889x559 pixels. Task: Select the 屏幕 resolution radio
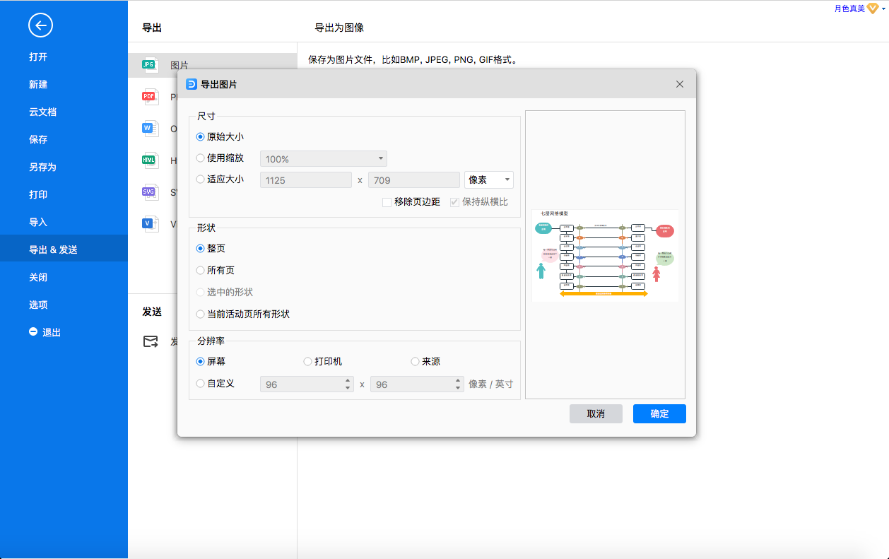pyautogui.click(x=211, y=361)
